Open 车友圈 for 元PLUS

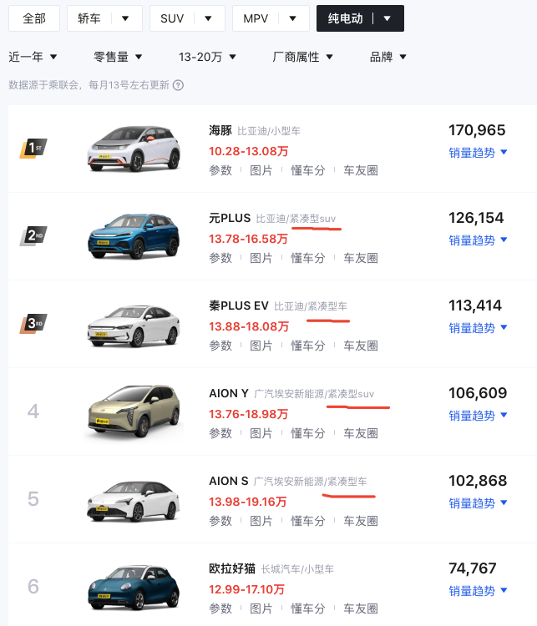(361, 258)
